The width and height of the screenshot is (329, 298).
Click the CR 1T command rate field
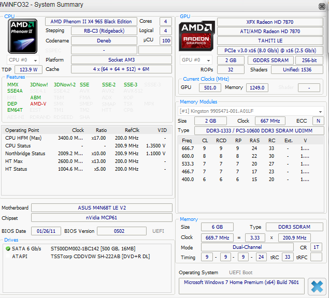click(316, 247)
